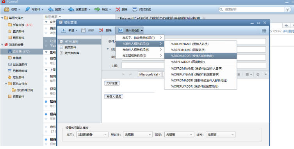Collapse the 今天 mail group
This screenshot has height=149, width=294.
[x=46, y=22]
